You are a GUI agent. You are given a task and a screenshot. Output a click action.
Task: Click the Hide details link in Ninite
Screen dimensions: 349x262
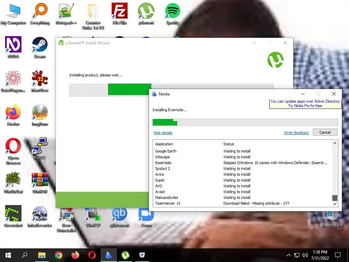pyautogui.click(x=163, y=133)
